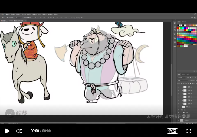Open the 图像 Image menu
The height and width of the screenshot is (137, 197).
(x=13, y=14)
